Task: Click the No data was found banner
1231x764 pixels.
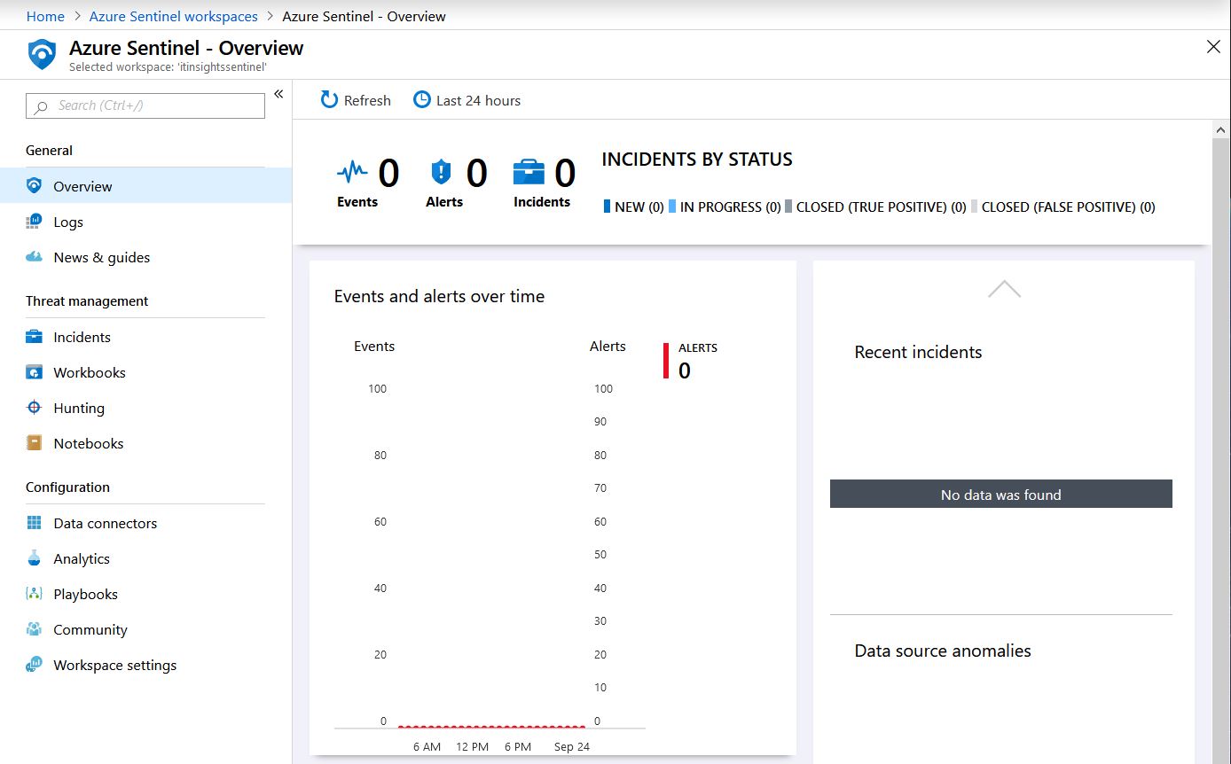Action: pyautogui.click(x=1001, y=495)
